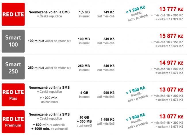The height and width of the screenshot is (135, 187).
Task: Click the first 1 200 Kč discount badge
Action: (x=137, y=13)
